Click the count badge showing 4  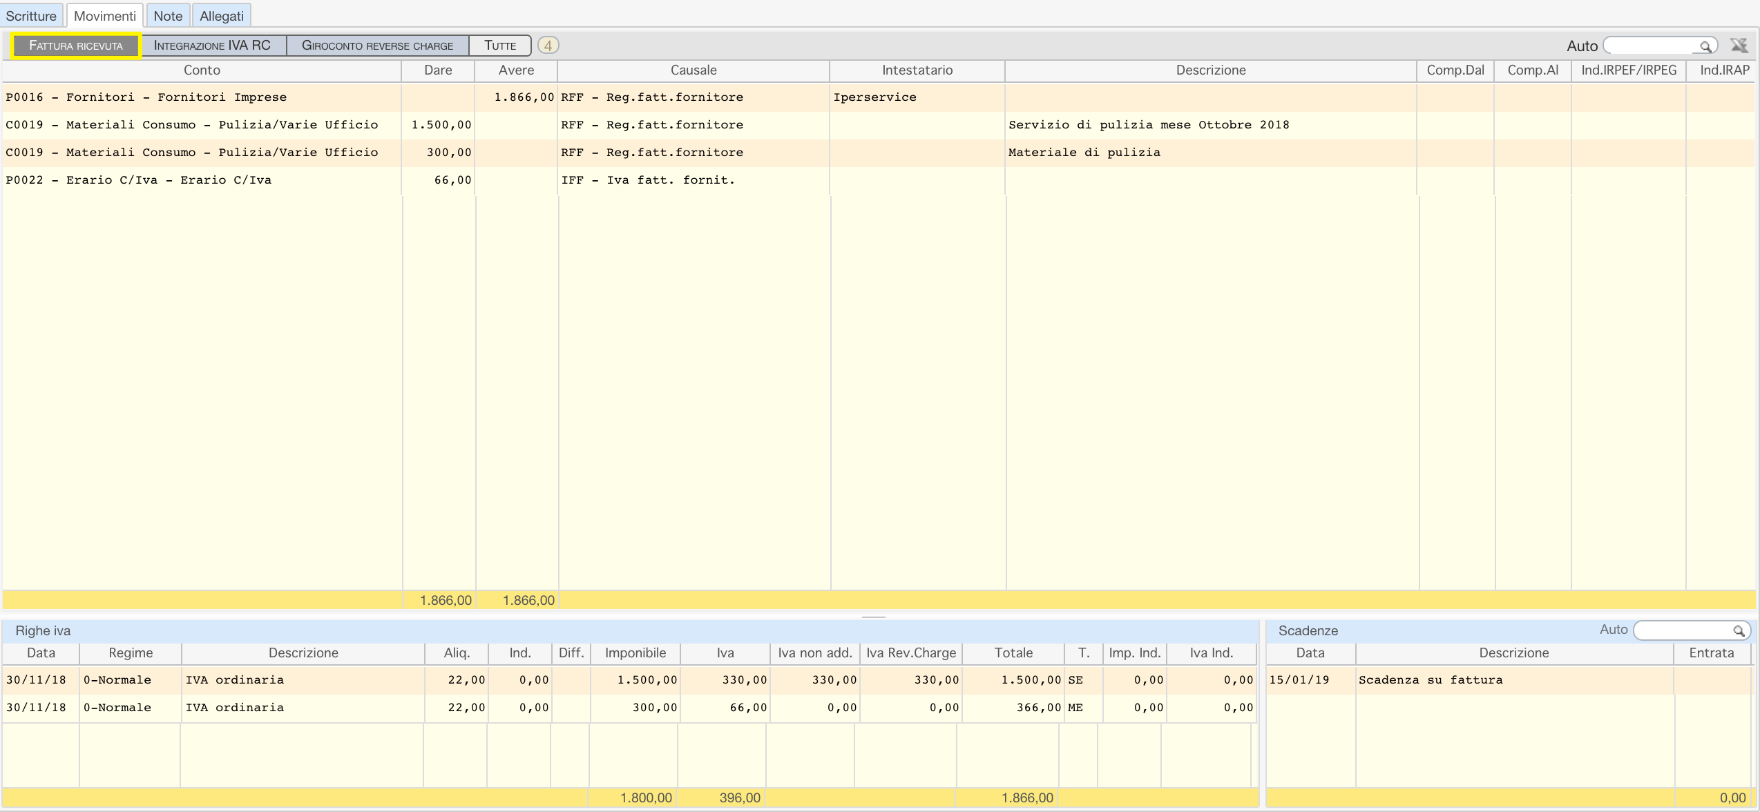point(548,46)
